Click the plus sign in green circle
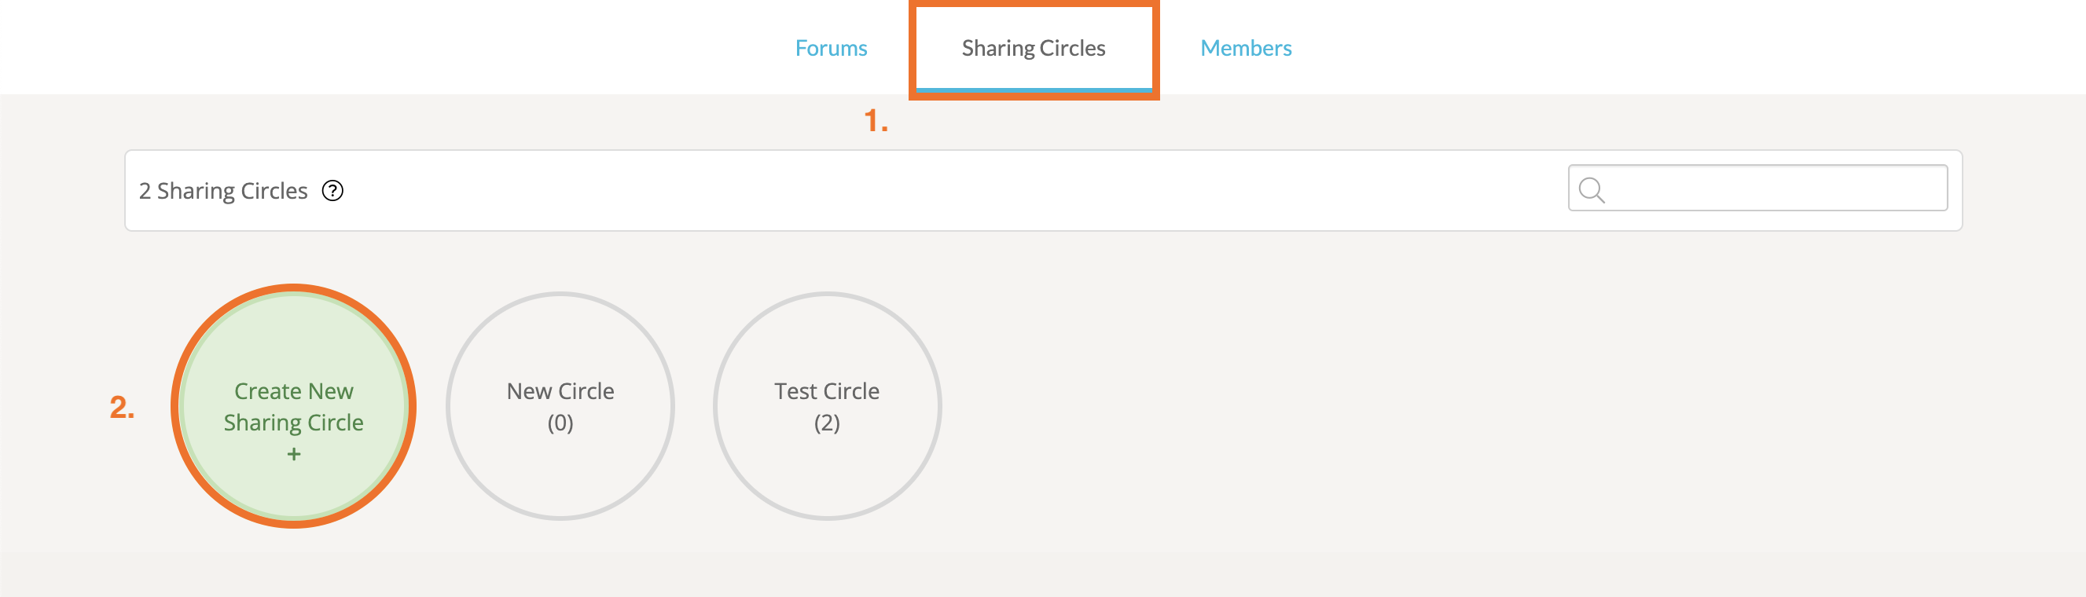The height and width of the screenshot is (597, 2086). tap(294, 455)
